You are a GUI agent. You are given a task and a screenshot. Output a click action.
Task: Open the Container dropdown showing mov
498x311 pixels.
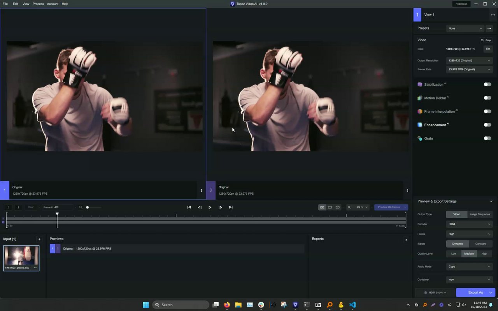click(469, 280)
